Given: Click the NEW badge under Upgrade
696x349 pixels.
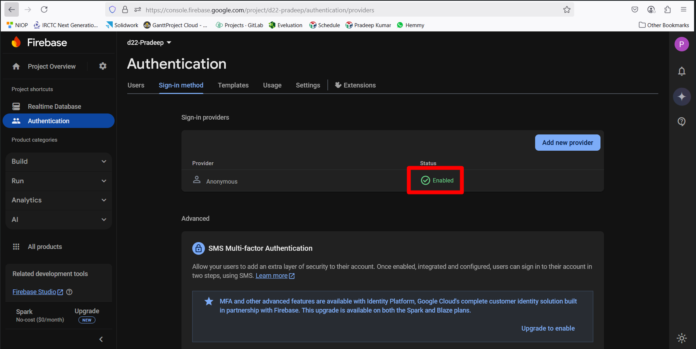Looking at the screenshot, I should (x=87, y=320).
